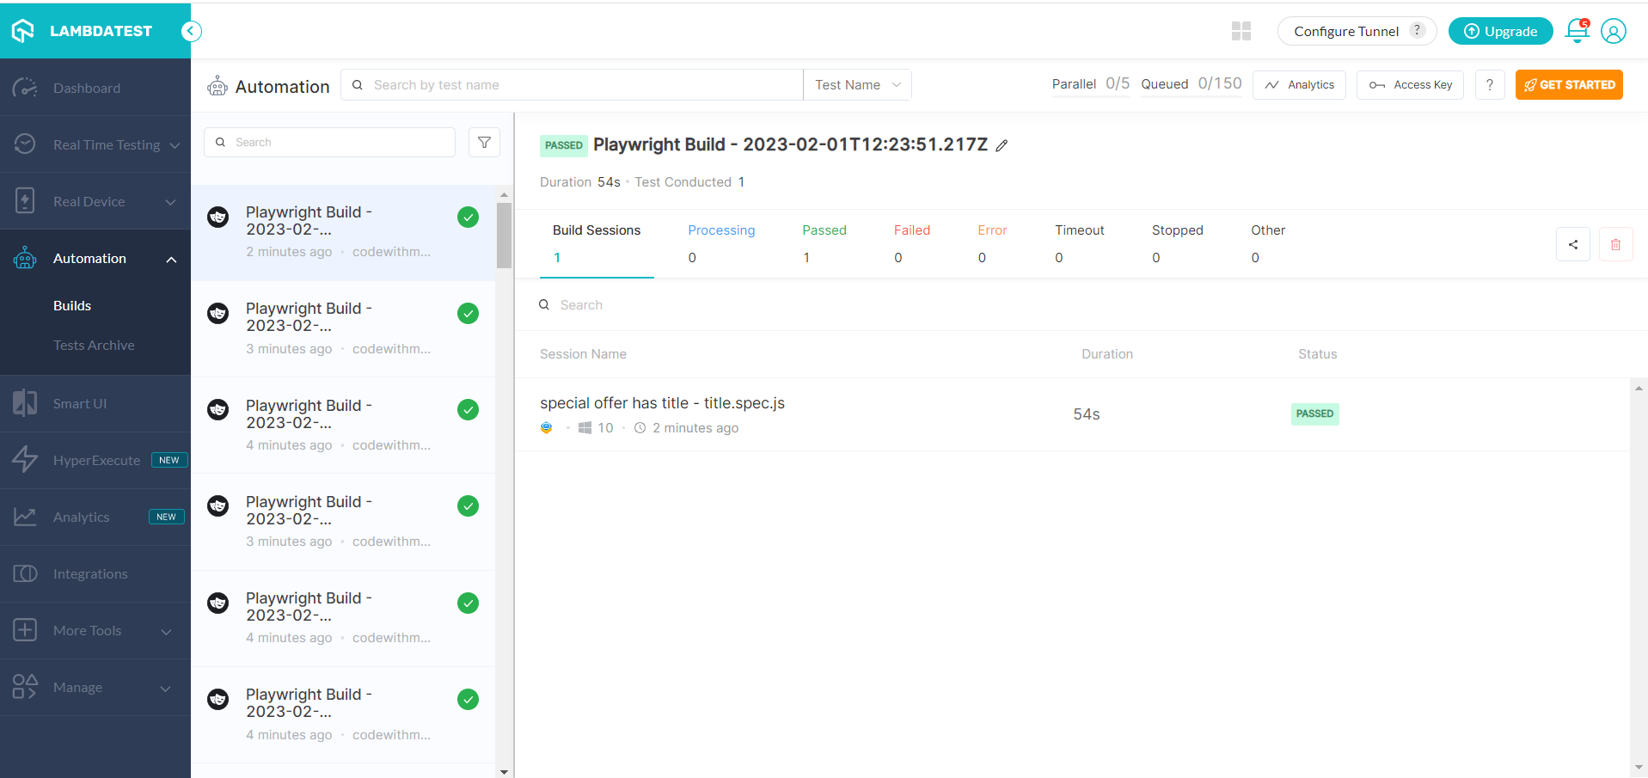Click the Real Device sidebar icon
The width and height of the screenshot is (1648, 778).
(25, 201)
